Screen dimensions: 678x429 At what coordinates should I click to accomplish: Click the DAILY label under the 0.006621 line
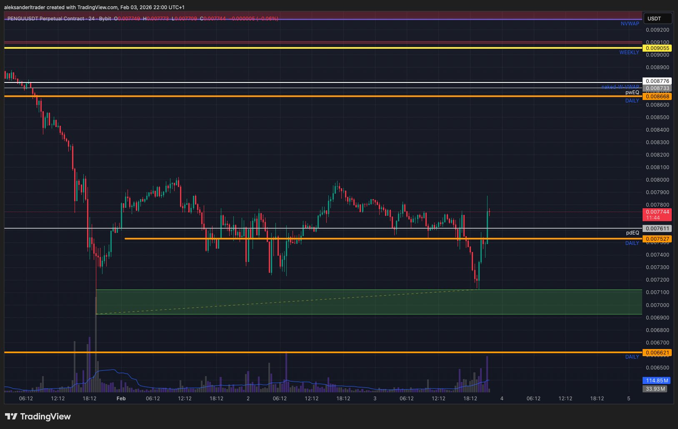tap(632, 357)
